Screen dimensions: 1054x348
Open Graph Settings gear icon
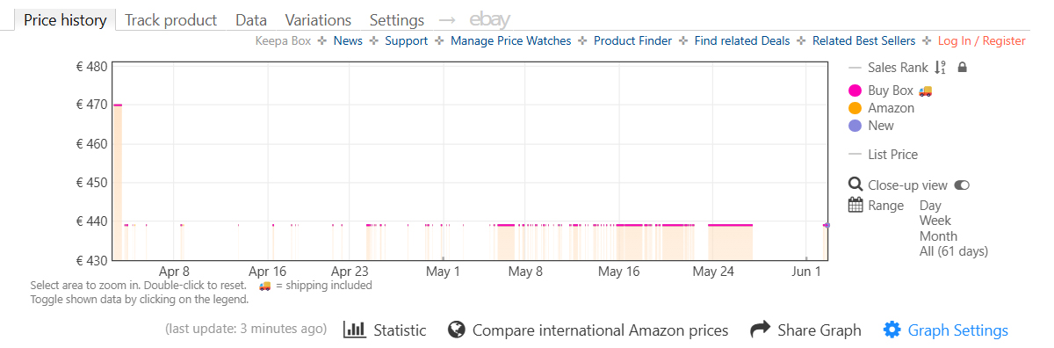coord(892,330)
